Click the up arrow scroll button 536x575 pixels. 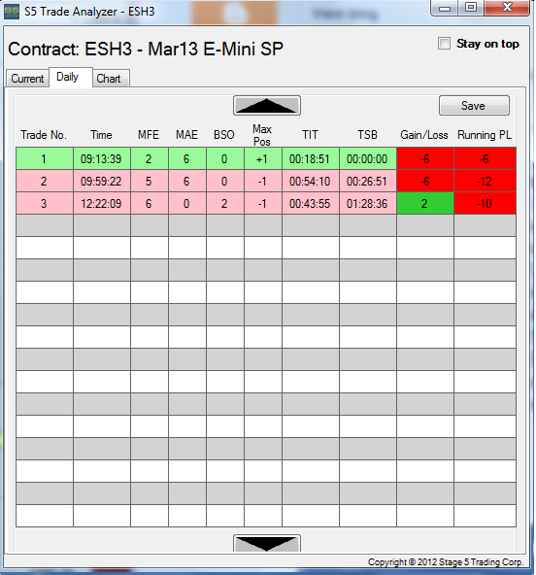[267, 106]
